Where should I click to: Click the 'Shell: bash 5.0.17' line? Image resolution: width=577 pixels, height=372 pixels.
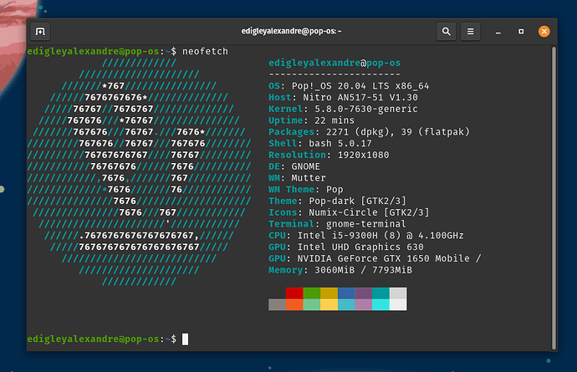click(320, 144)
